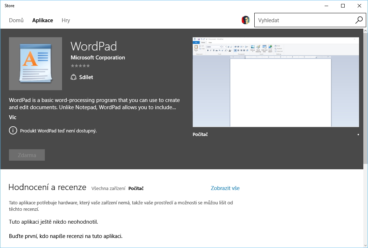Maximize the Store window
368x248 pixels.
tap(343, 6)
